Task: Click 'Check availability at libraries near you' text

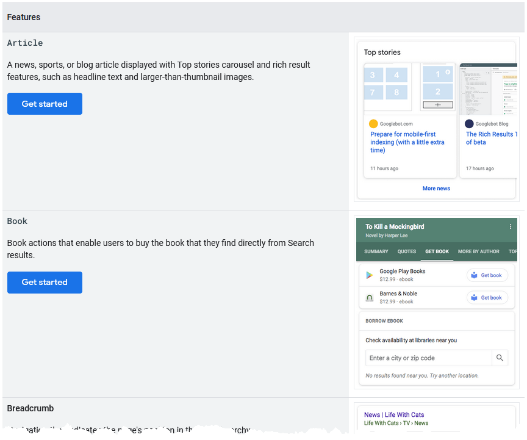Action: click(x=411, y=341)
